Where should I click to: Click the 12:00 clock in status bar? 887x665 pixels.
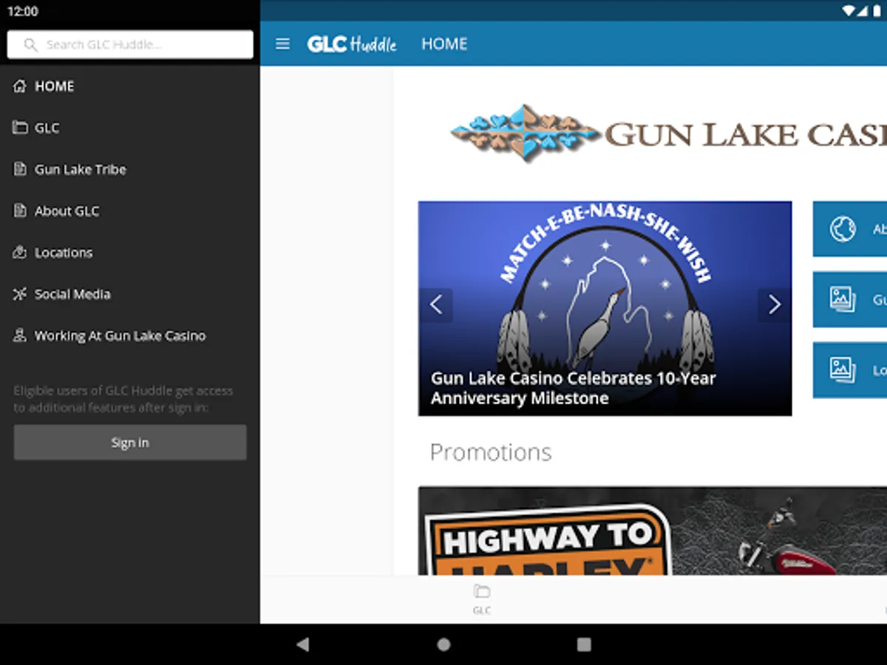click(22, 11)
